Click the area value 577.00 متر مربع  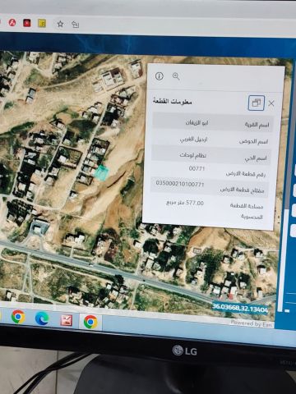click(185, 203)
